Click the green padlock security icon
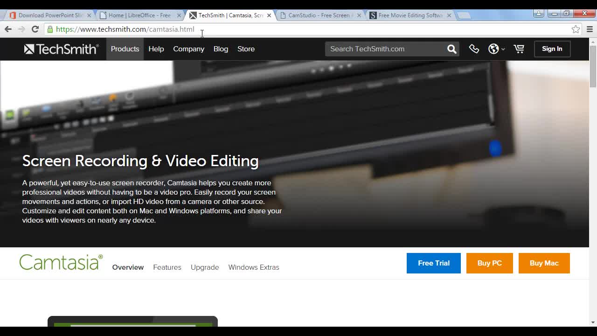This screenshot has width=597, height=336. tap(50, 29)
